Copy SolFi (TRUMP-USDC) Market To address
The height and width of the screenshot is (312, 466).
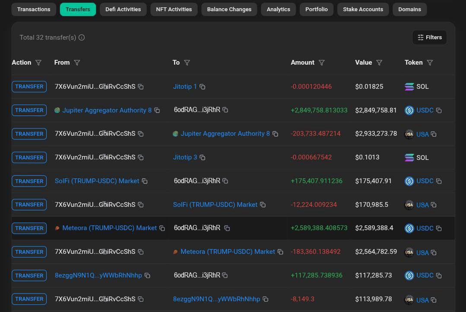[263, 205]
